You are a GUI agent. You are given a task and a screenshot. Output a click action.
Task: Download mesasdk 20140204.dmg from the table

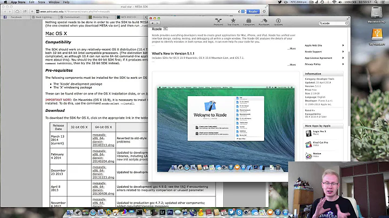103,156
